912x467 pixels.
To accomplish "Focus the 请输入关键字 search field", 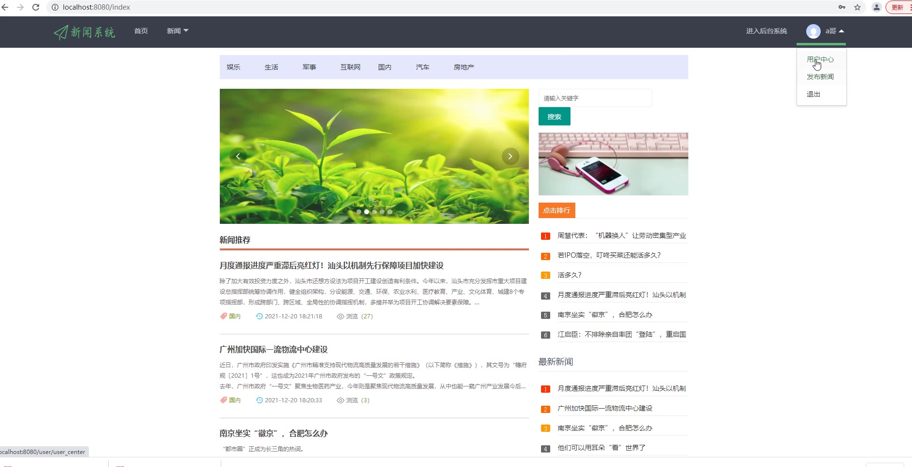I will (x=595, y=98).
